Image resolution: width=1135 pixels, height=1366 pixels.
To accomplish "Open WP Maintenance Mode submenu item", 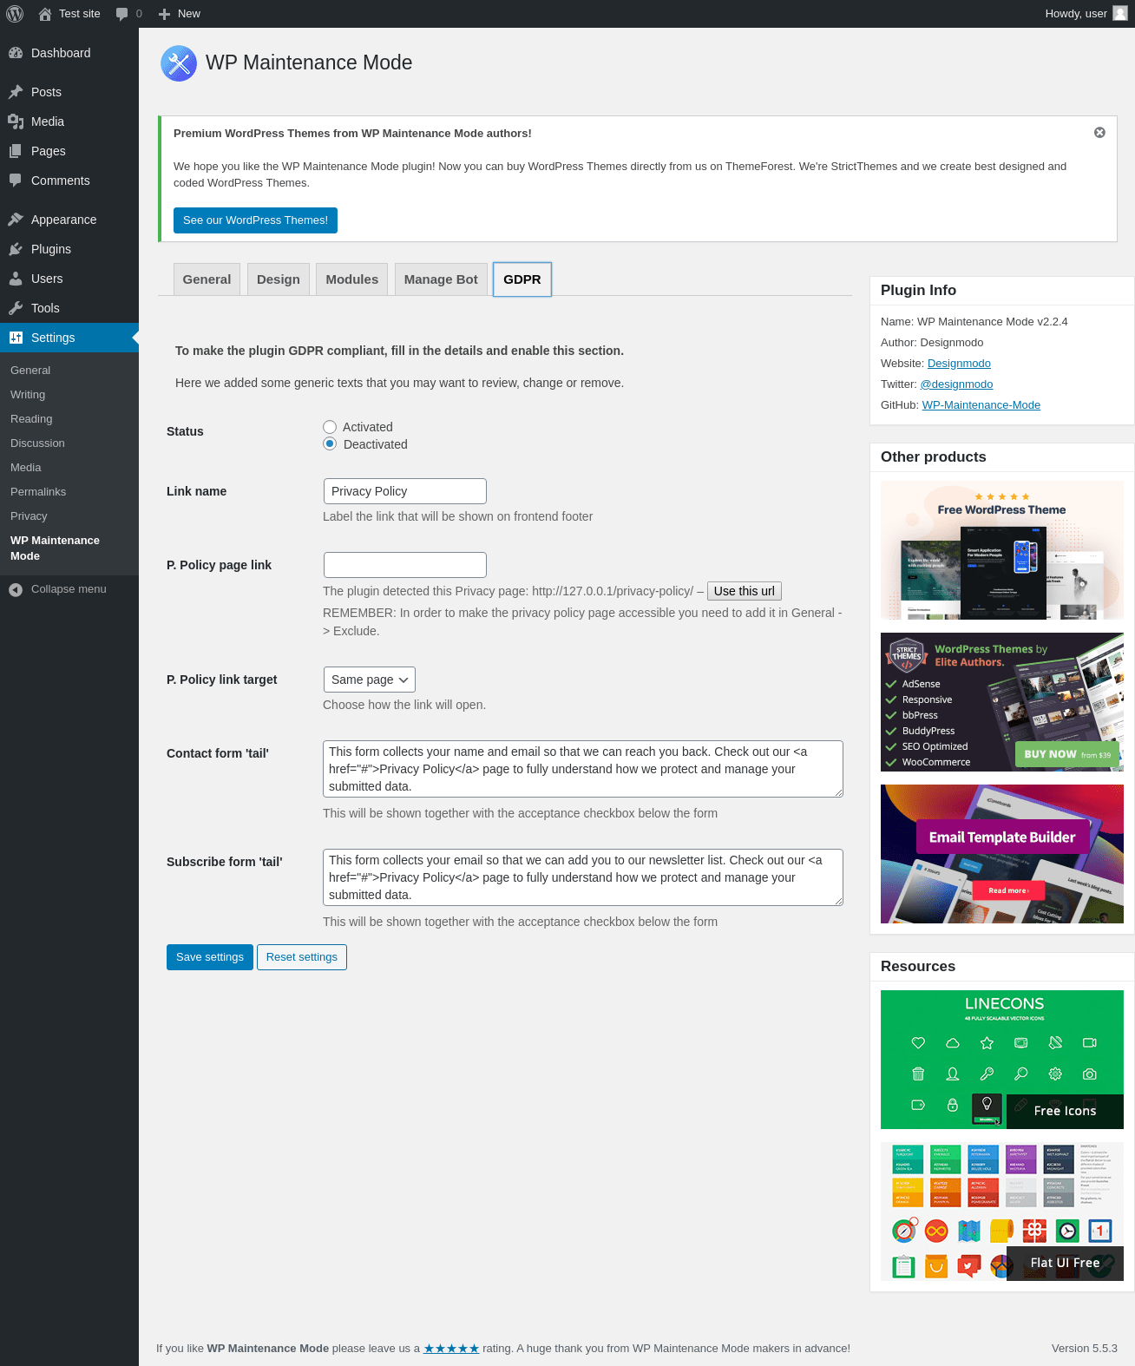I will [55, 548].
